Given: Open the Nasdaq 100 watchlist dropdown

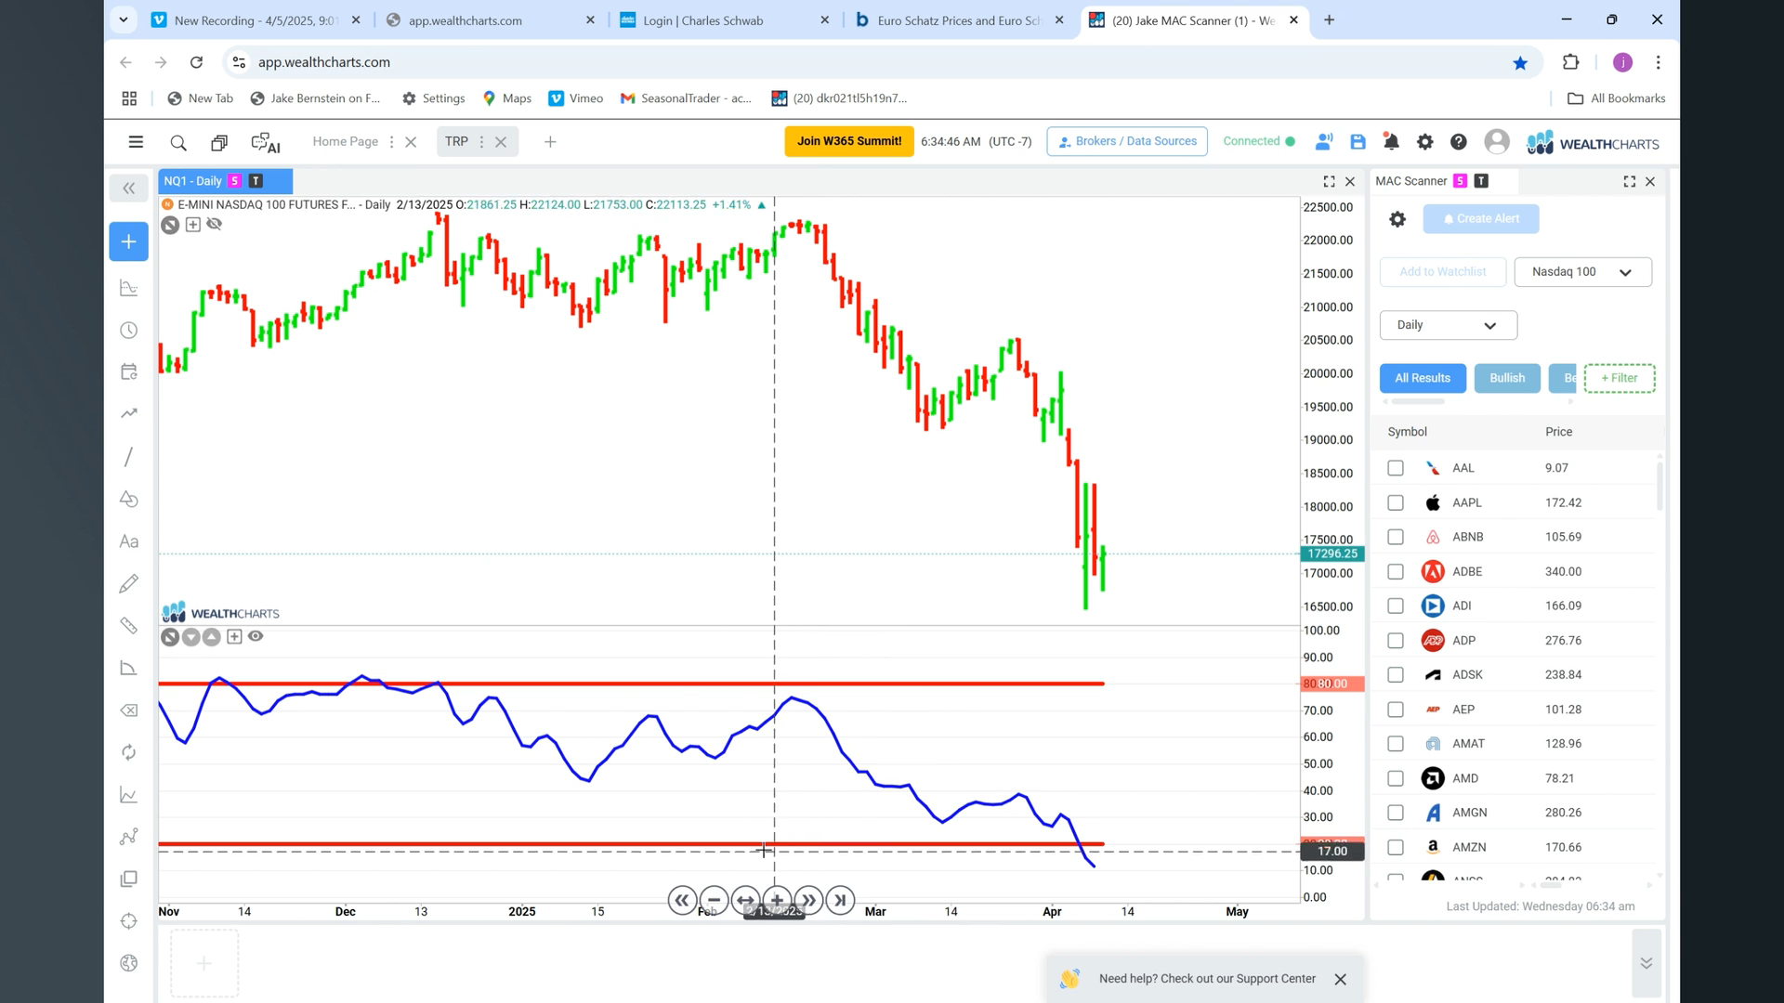Looking at the screenshot, I should 1582,272.
